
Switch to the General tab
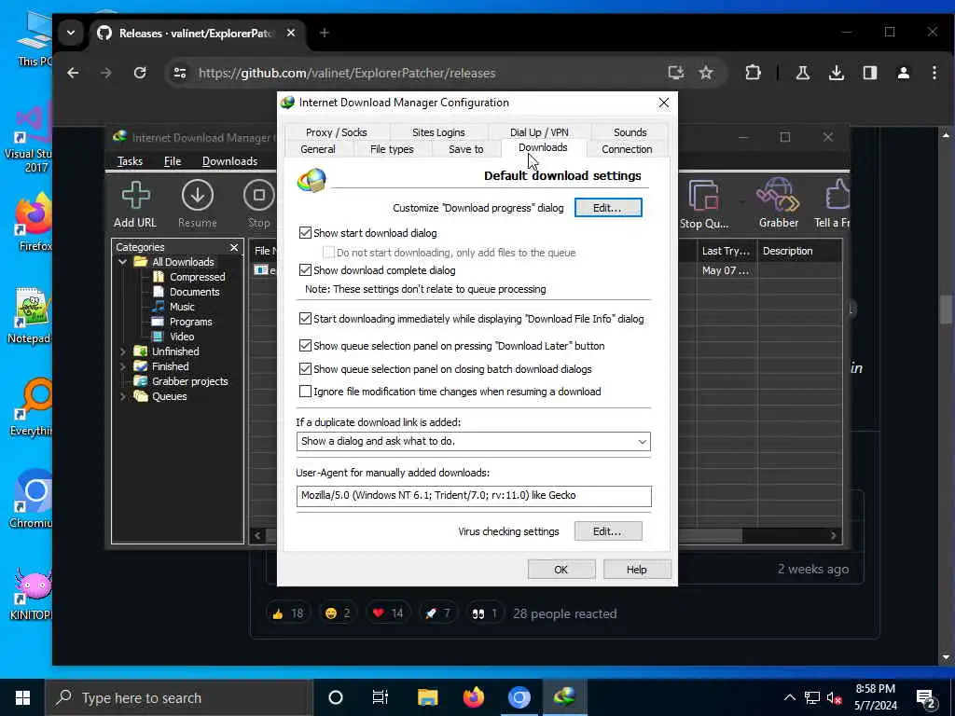point(318,149)
